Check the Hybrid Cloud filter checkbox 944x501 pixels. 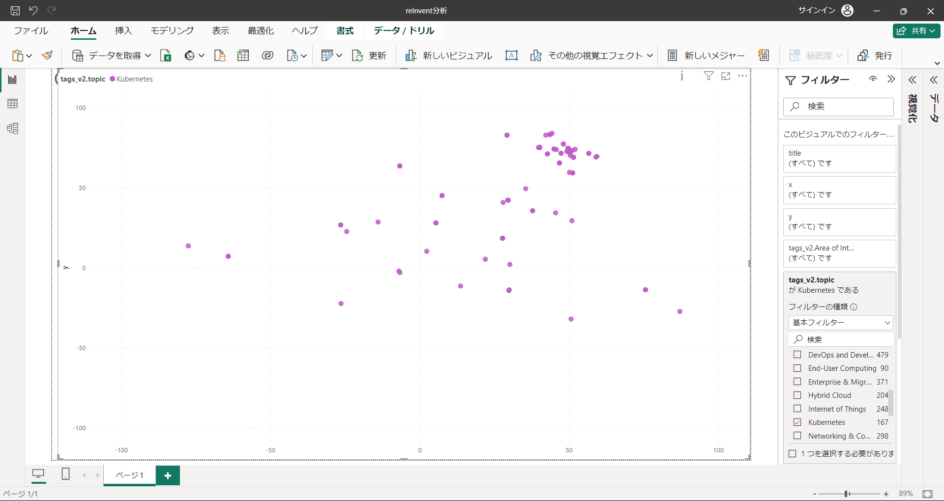pyautogui.click(x=797, y=395)
